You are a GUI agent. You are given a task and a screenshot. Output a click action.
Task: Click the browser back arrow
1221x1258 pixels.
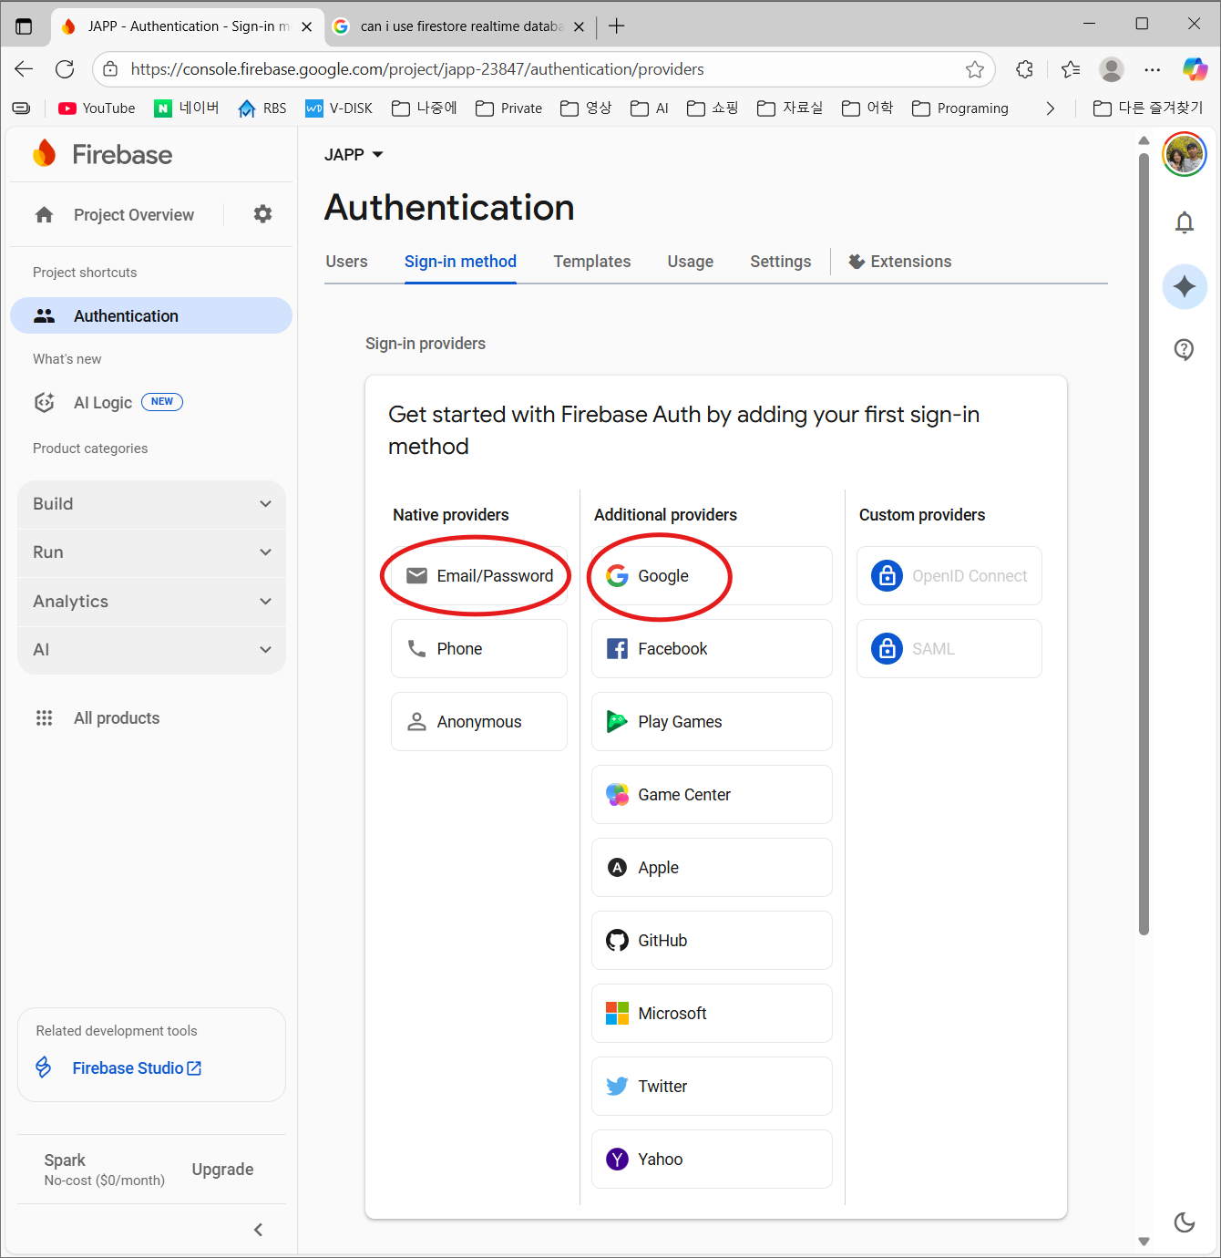click(24, 69)
